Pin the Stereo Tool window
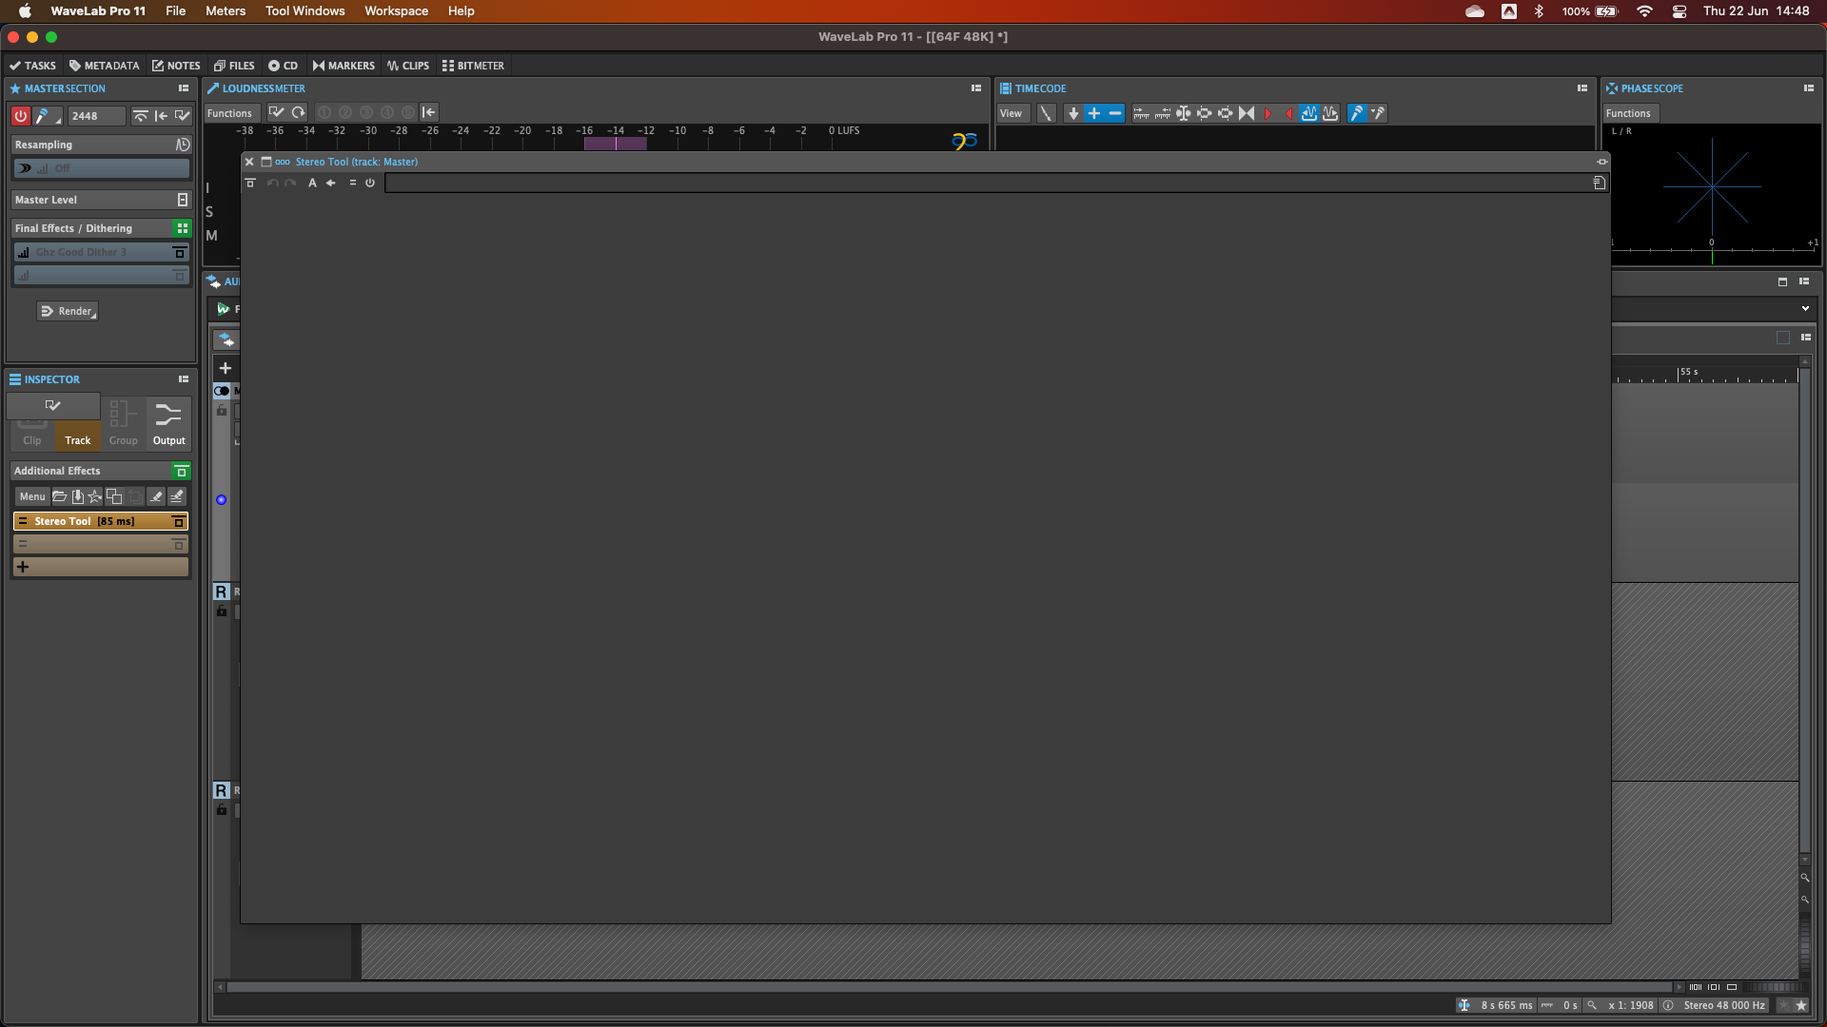1827x1027 pixels. [x=1601, y=162]
